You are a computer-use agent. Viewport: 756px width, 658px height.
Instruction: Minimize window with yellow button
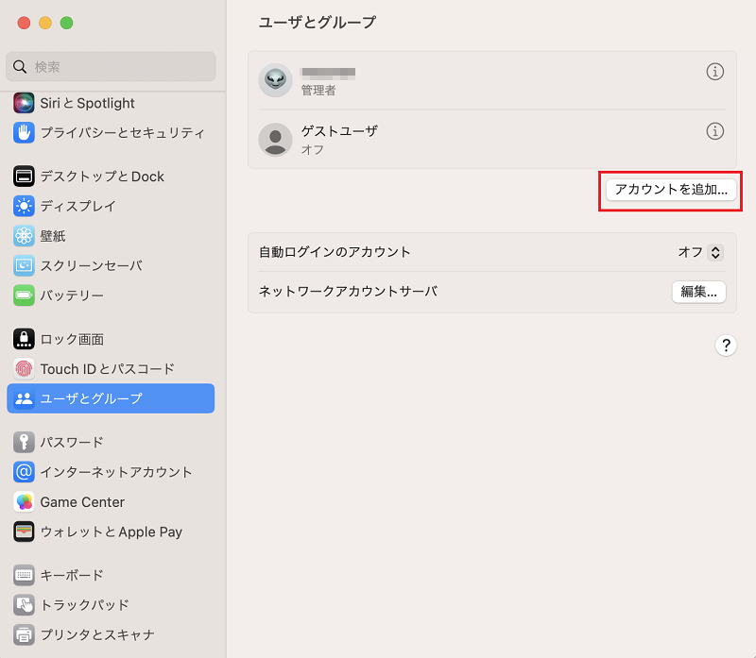point(45,23)
